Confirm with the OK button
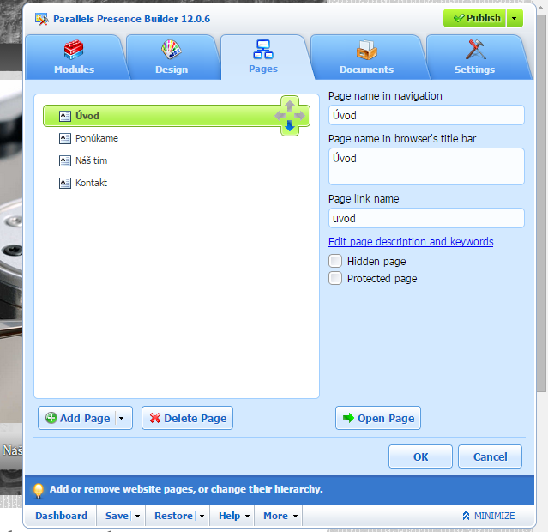 (x=420, y=456)
